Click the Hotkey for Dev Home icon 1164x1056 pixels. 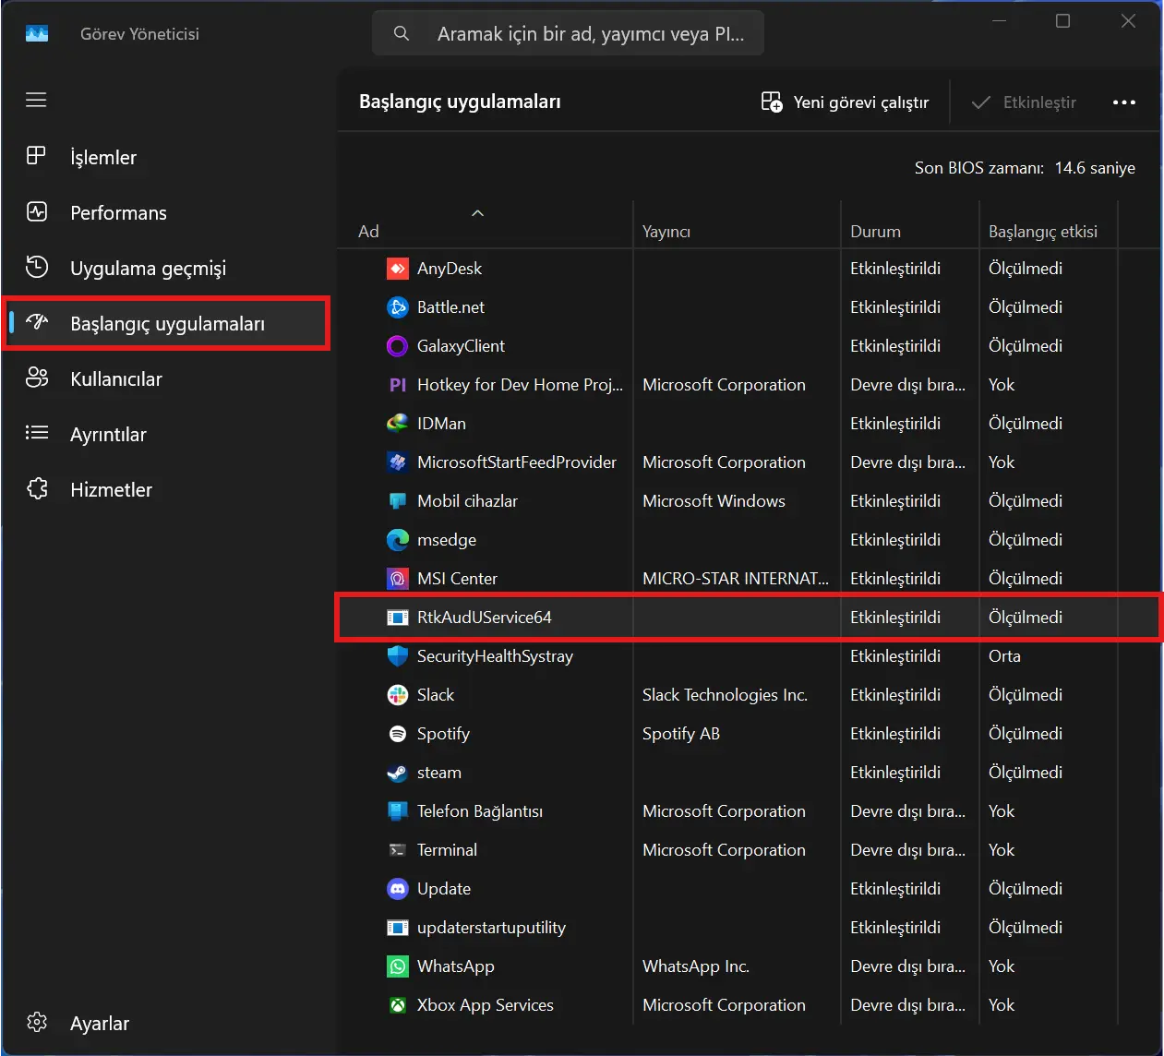[397, 385]
